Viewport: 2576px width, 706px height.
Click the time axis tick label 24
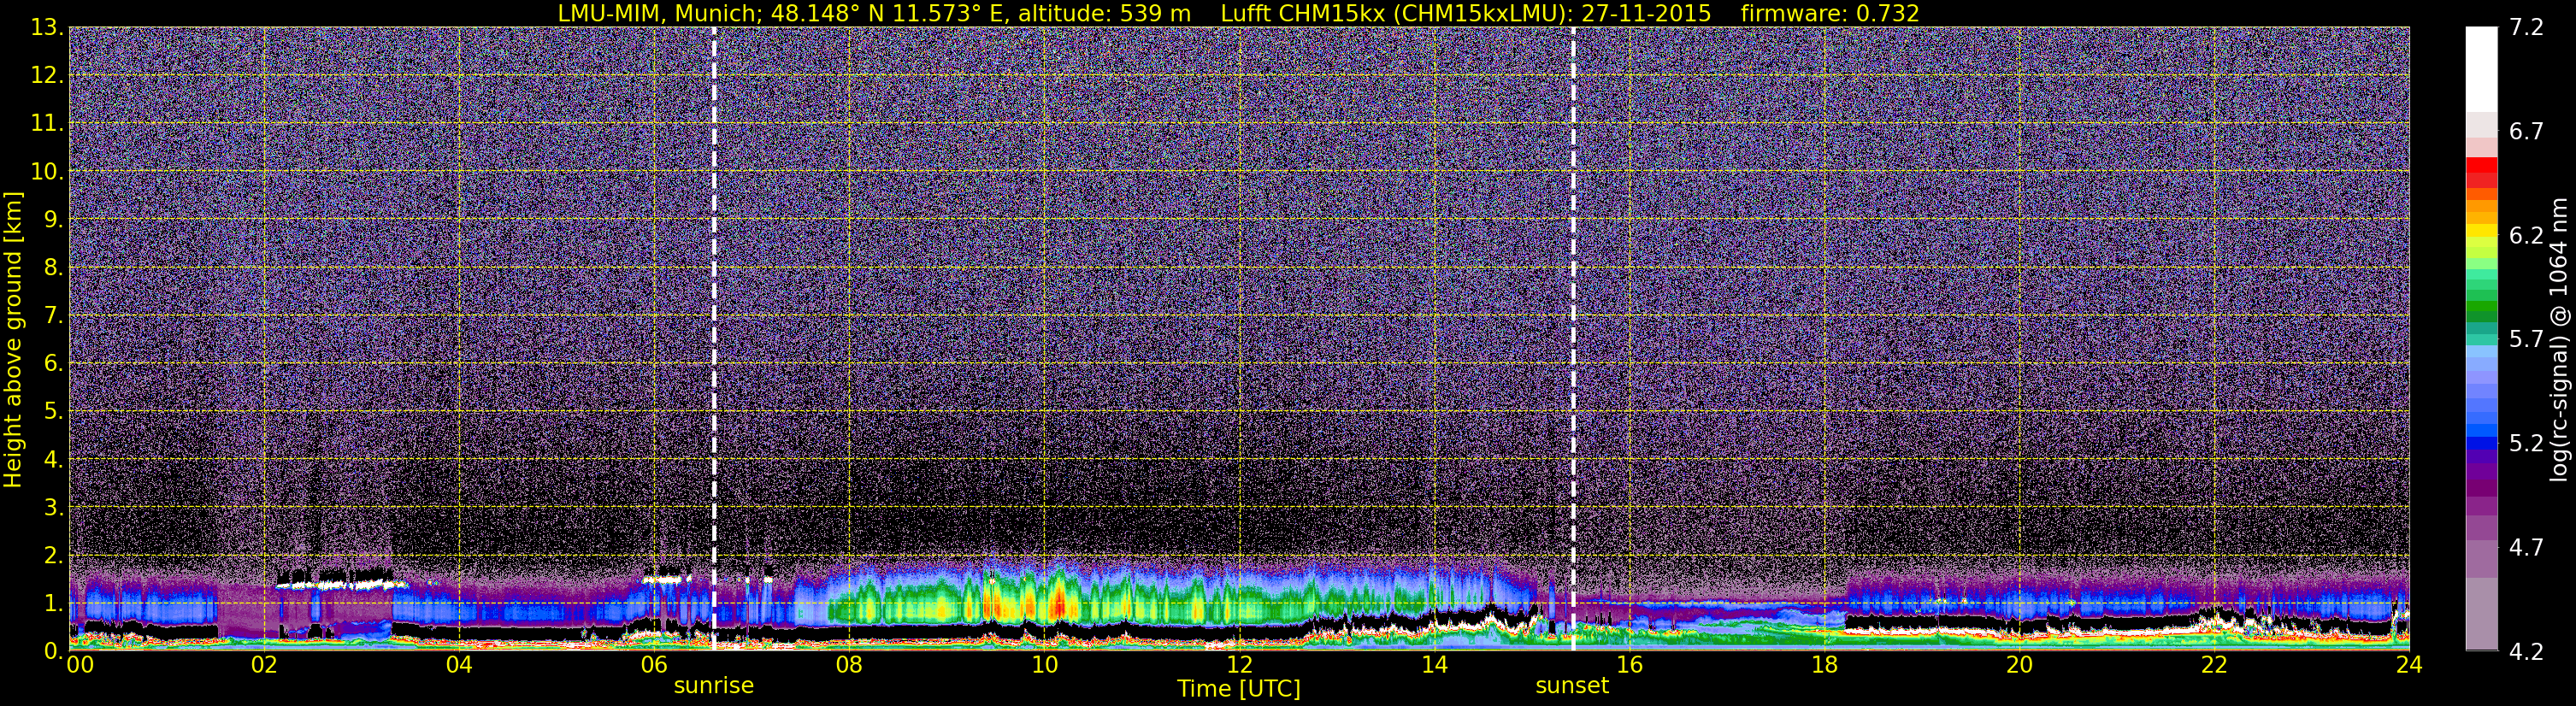pyautogui.click(x=2409, y=665)
